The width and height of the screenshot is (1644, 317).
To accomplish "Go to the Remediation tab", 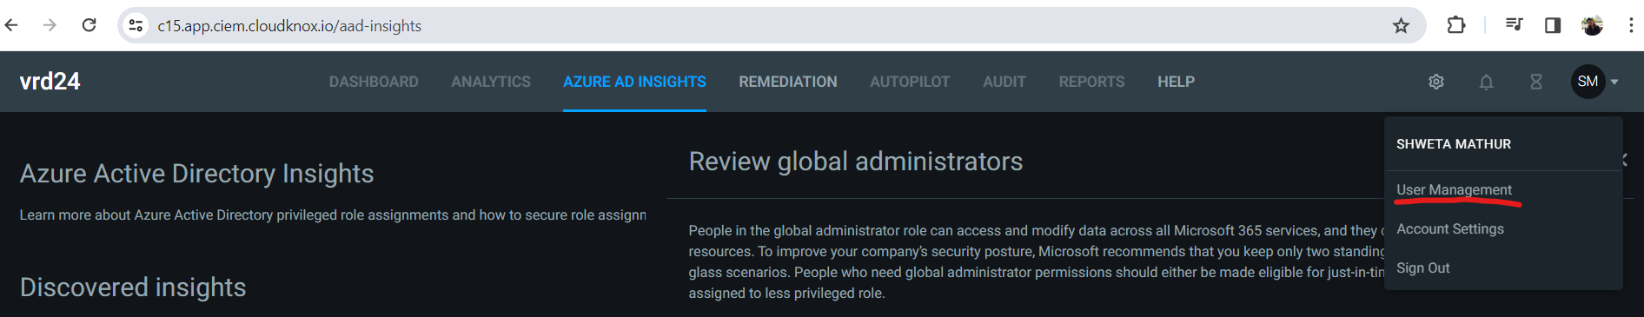I will click(x=788, y=82).
